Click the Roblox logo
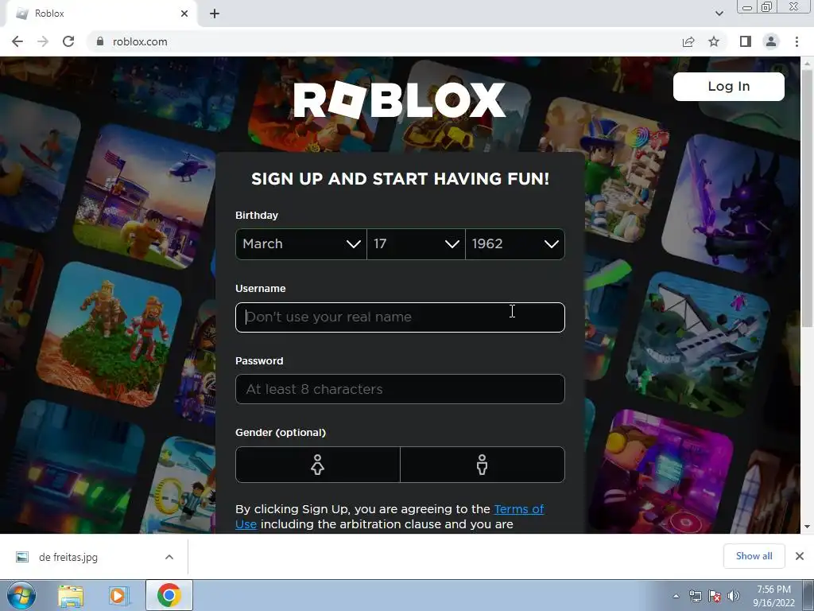Viewport: 814px width, 611px height. [x=399, y=99]
